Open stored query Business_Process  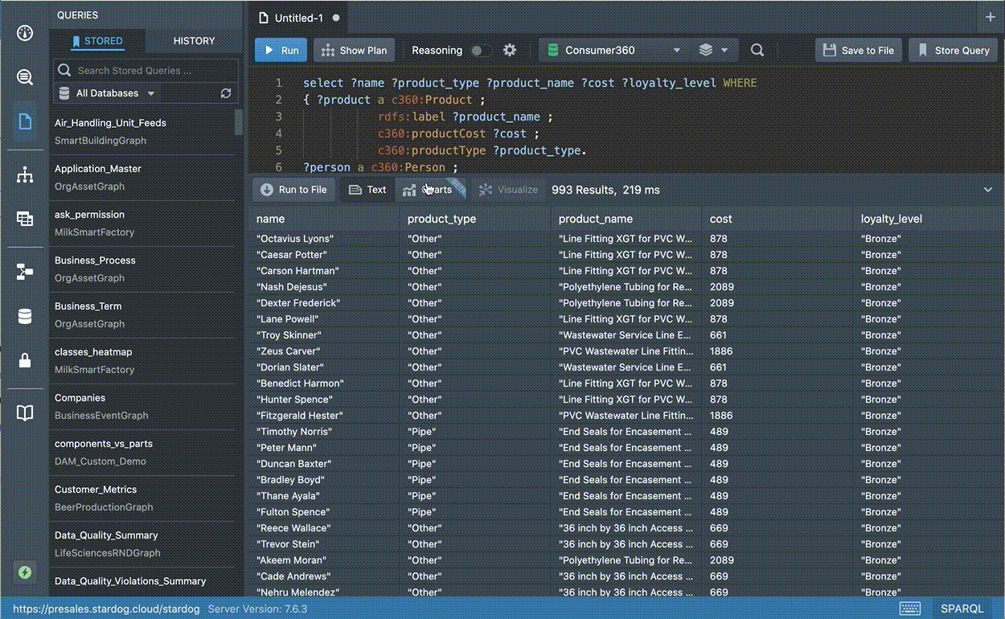142,269
